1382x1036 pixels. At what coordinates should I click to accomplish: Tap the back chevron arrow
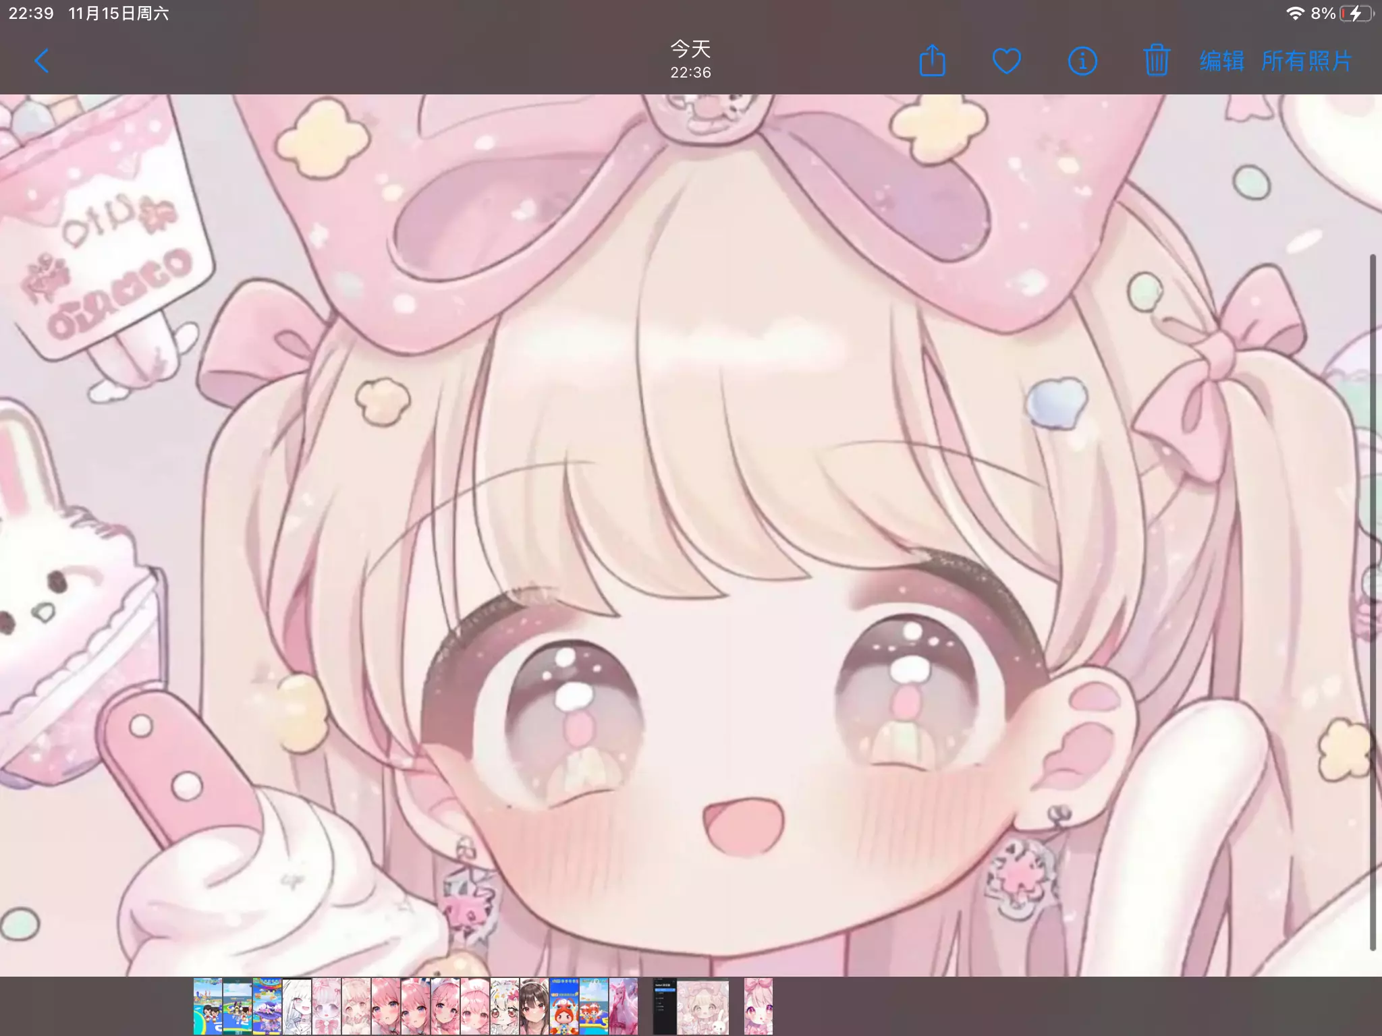(x=42, y=61)
